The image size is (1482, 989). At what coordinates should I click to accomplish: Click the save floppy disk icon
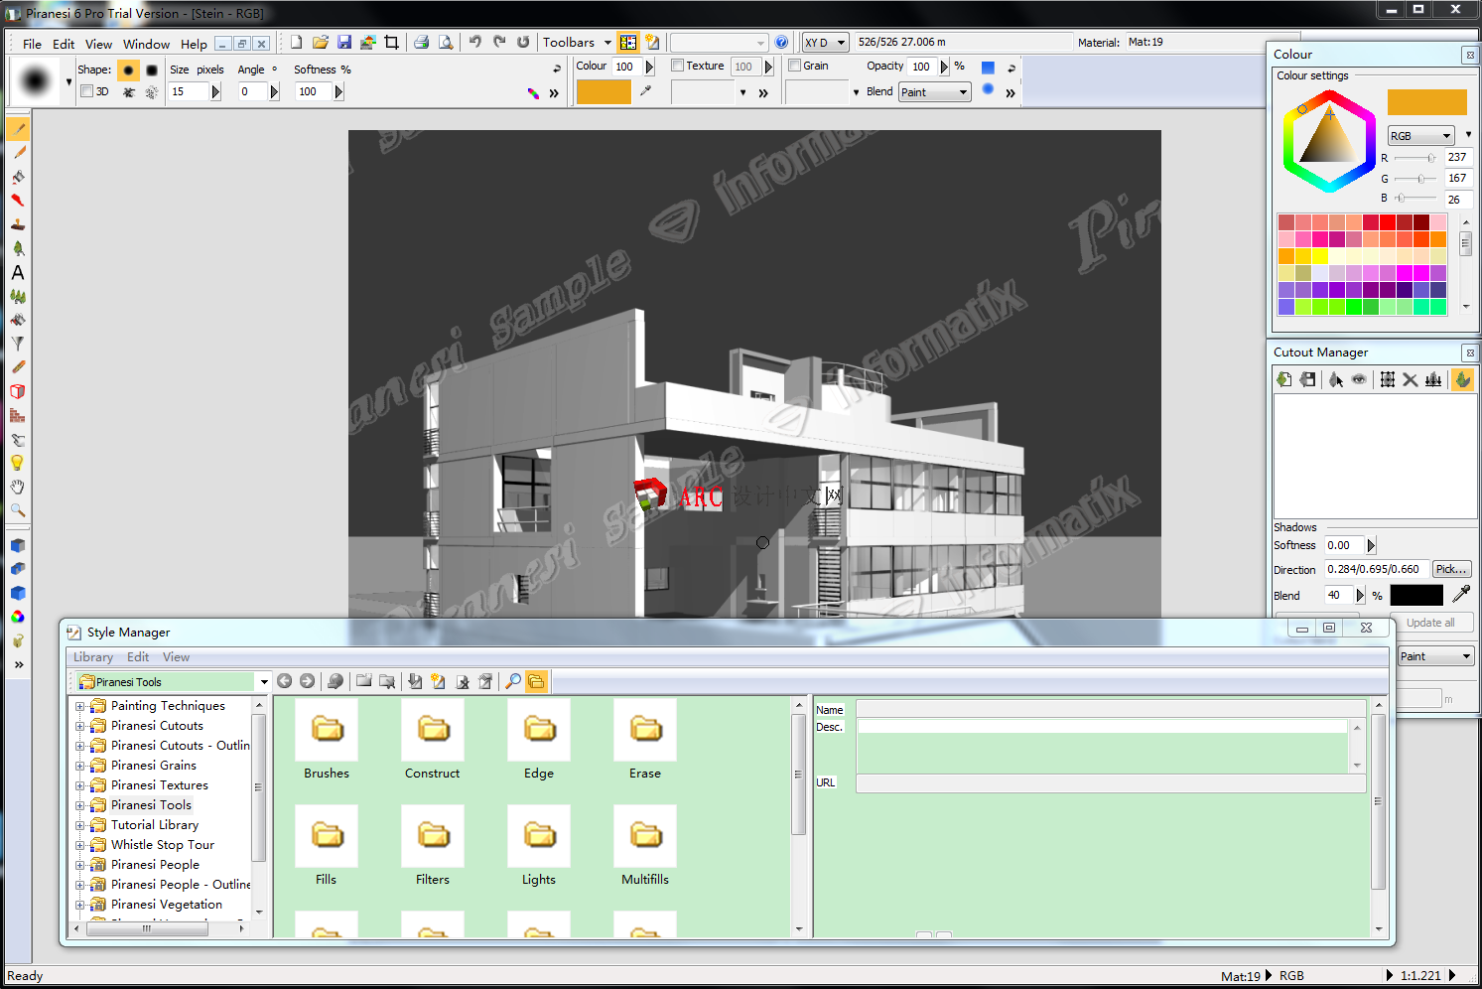[343, 42]
